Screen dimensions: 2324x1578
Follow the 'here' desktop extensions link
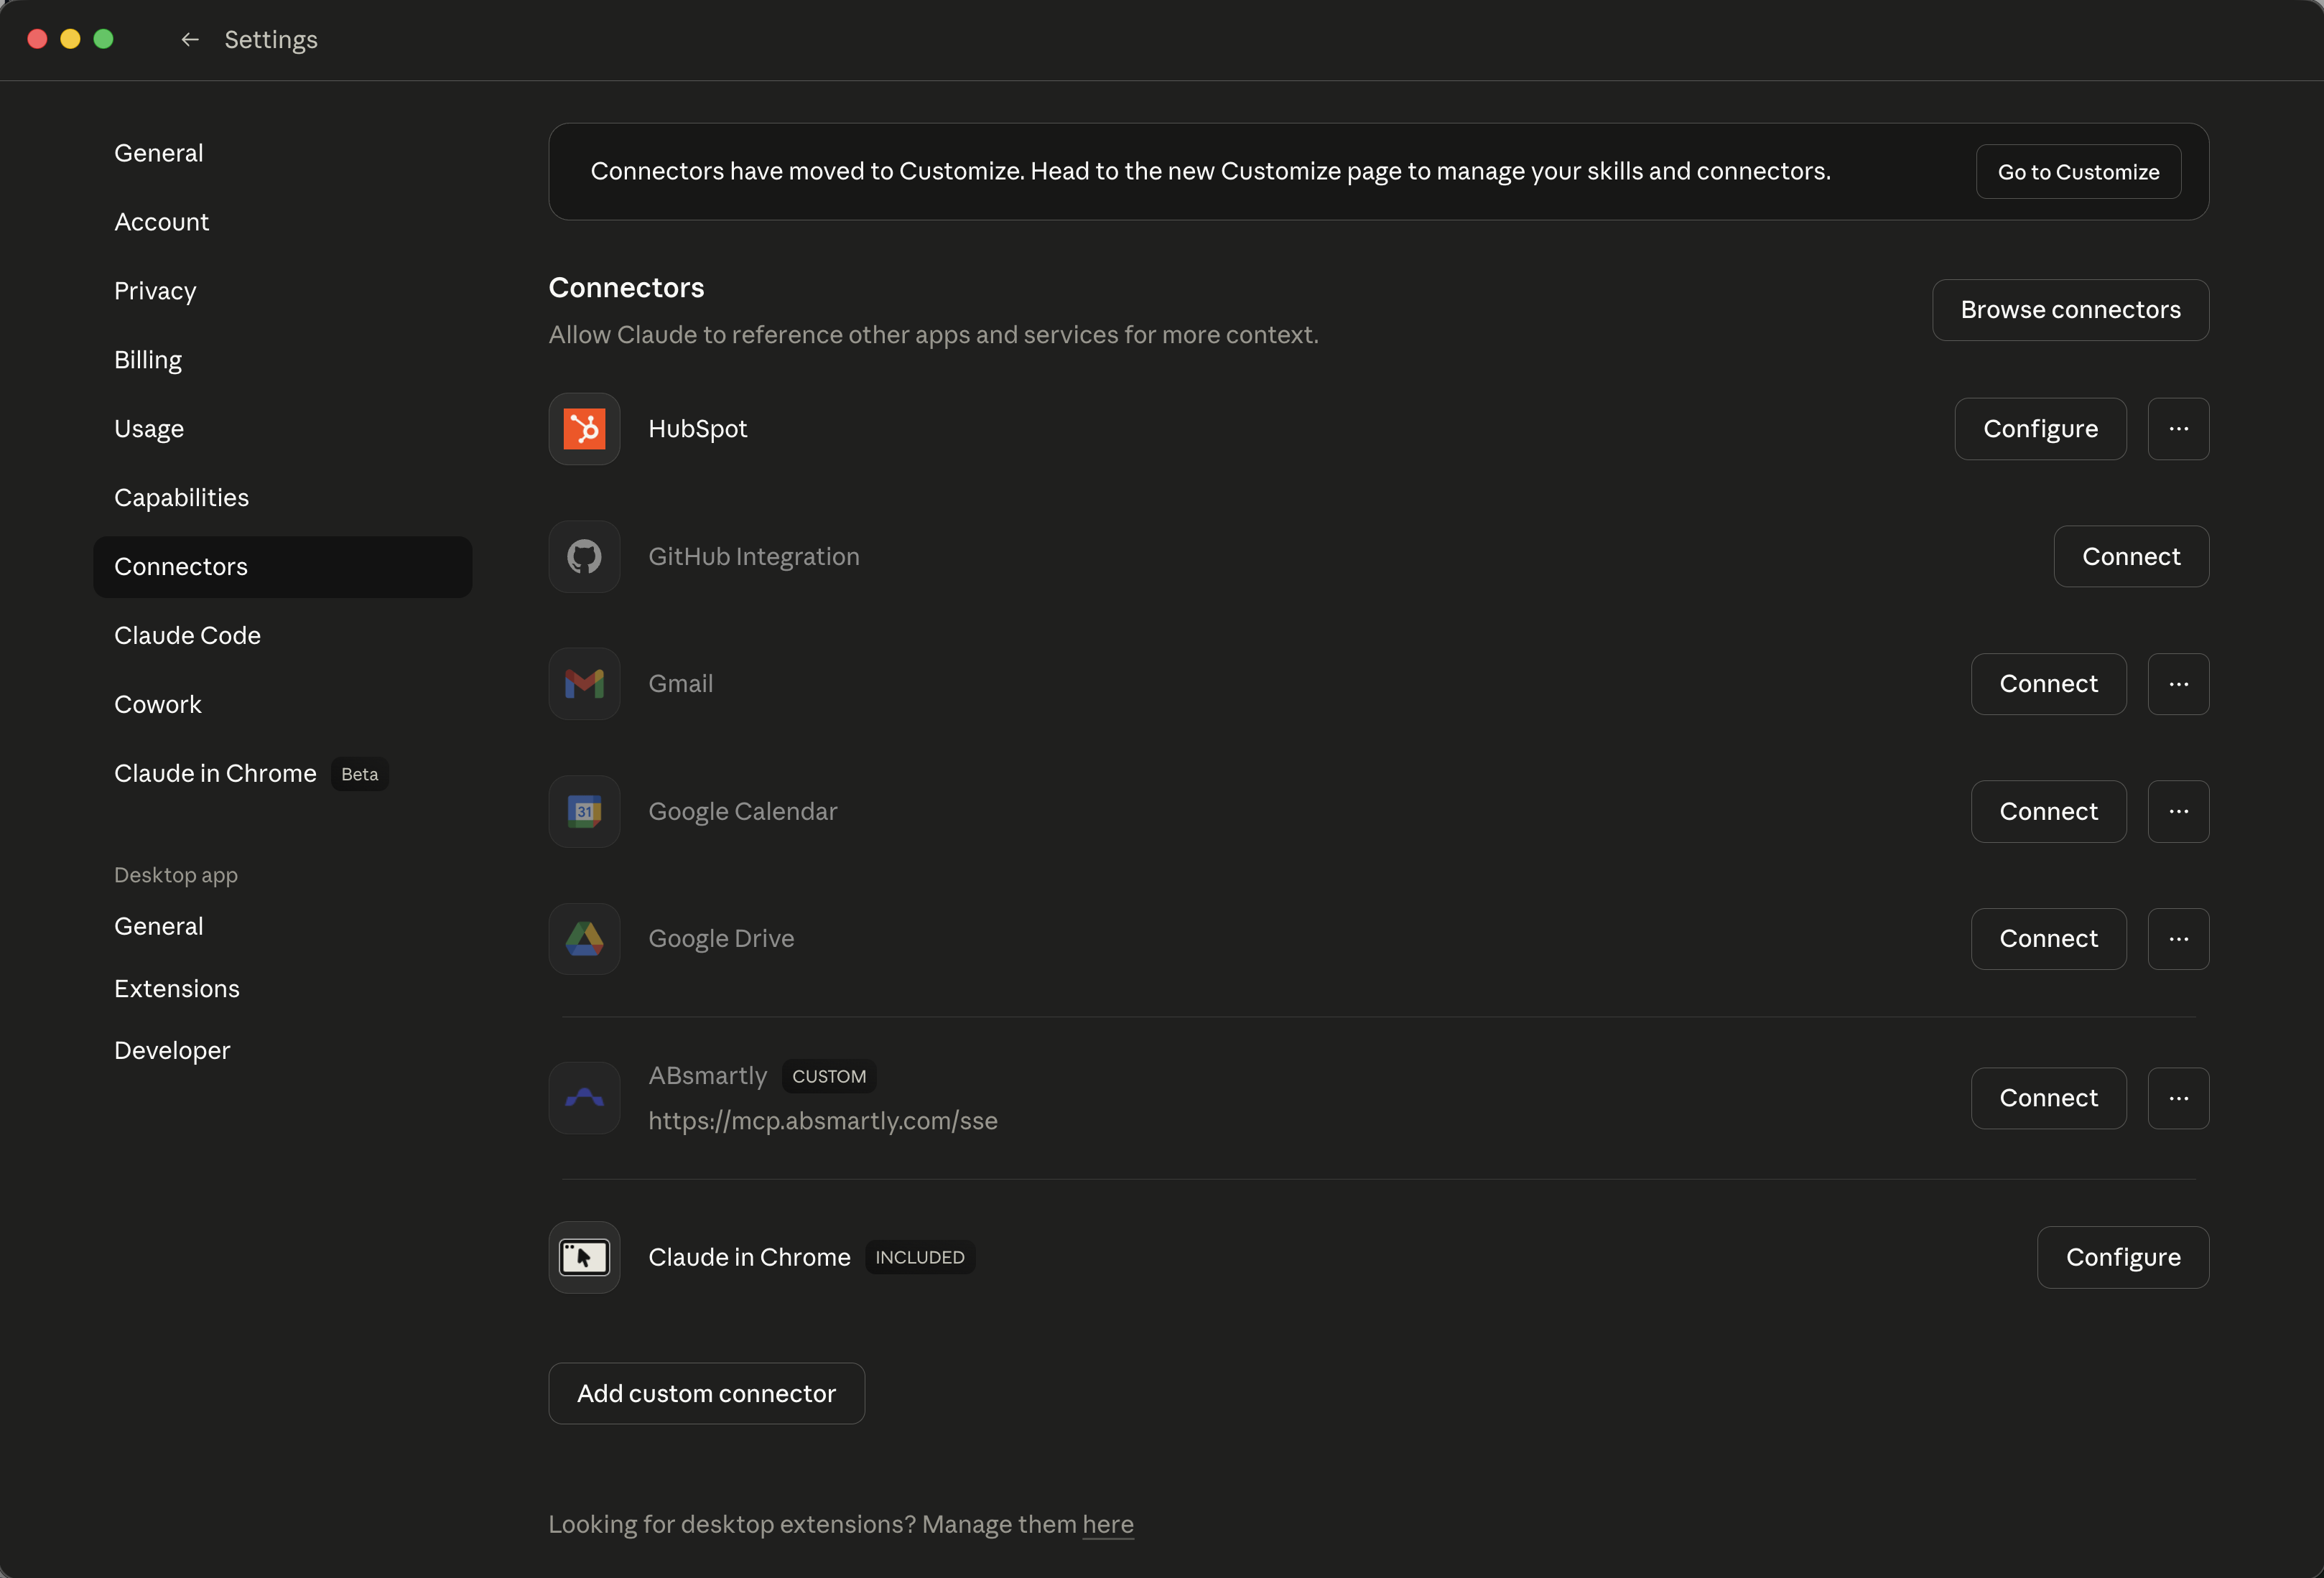(x=1108, y=1524)
